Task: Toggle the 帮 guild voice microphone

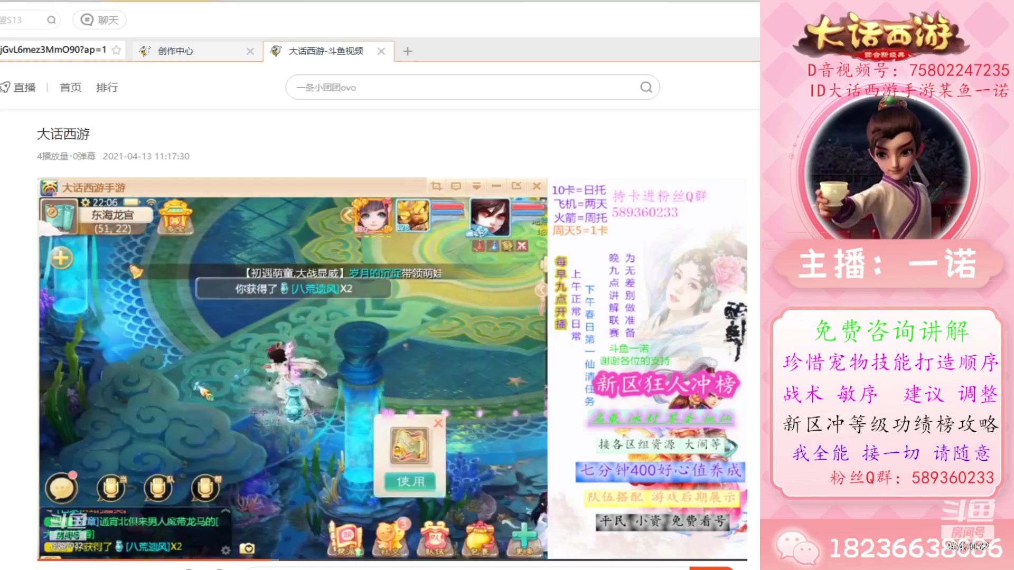Action: coord(205,488)
